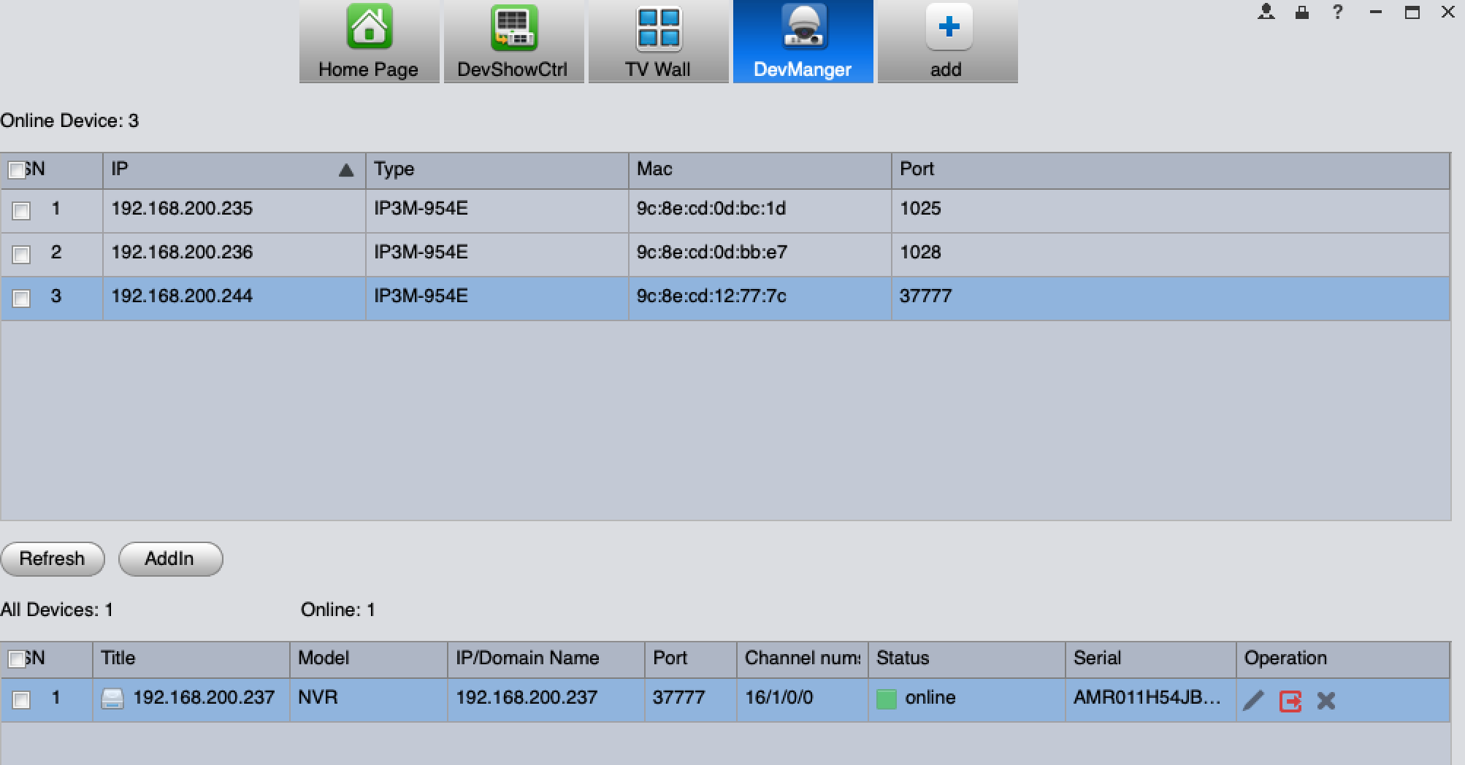This screenshot has width=1465, height=765.
Task: Tick the checkbox for 192.168.200.244
Action: [x=21, y=299]
